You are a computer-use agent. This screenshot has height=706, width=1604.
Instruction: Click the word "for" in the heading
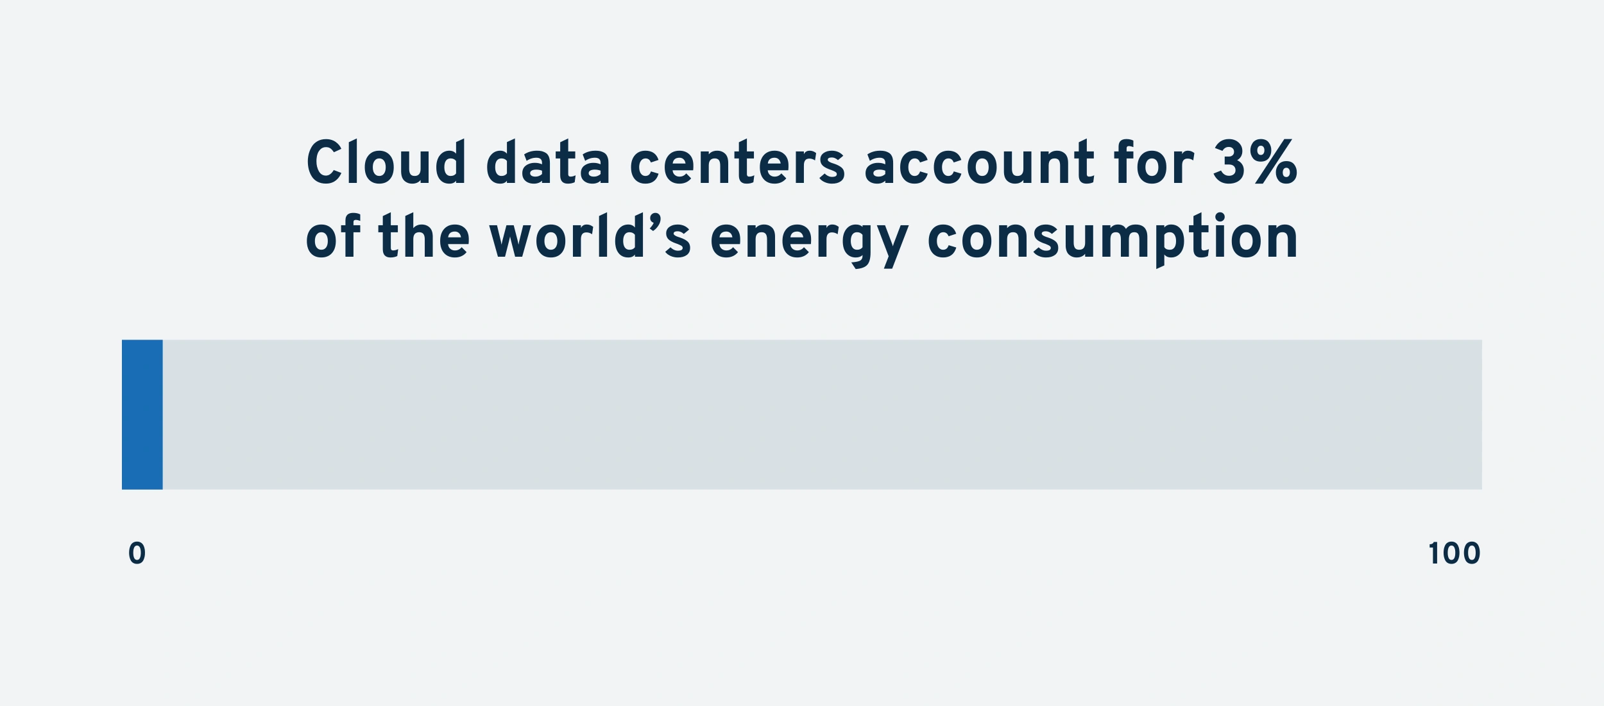(x=1154, y=163)
